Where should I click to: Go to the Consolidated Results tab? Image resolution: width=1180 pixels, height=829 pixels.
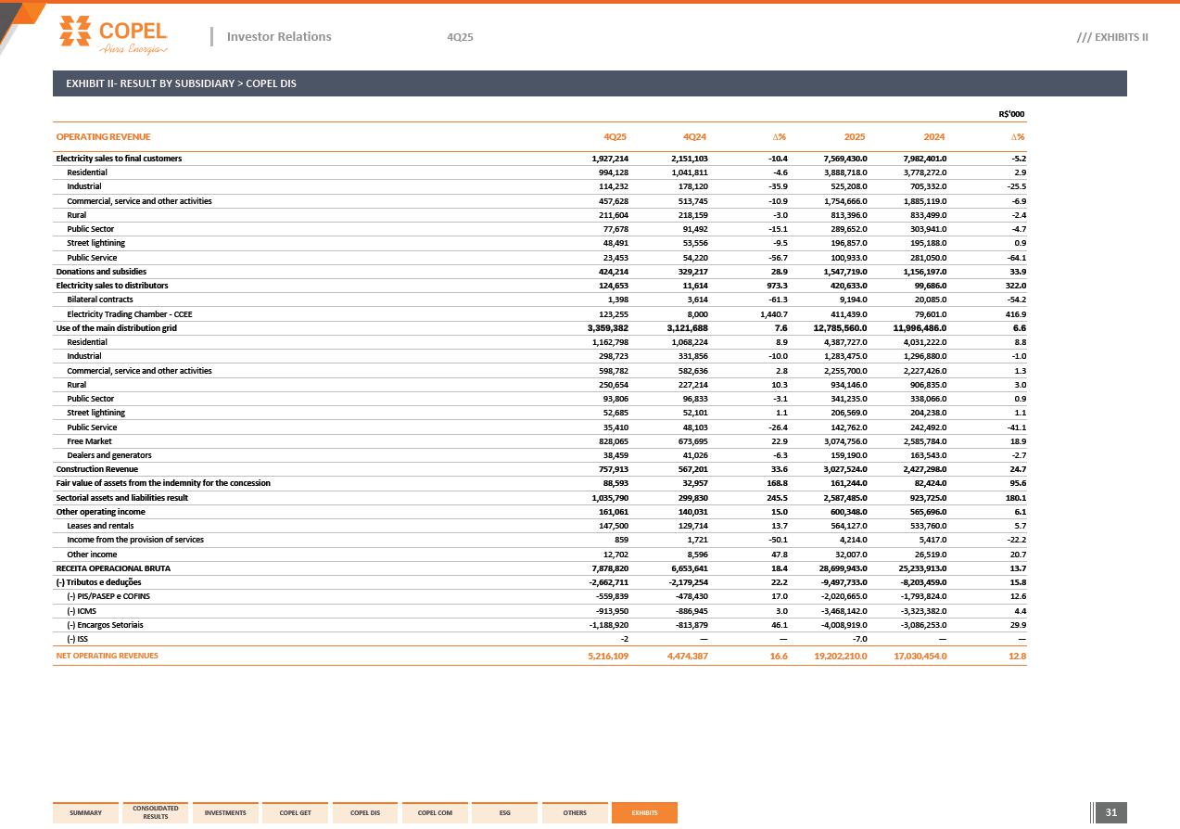(156, 813)
